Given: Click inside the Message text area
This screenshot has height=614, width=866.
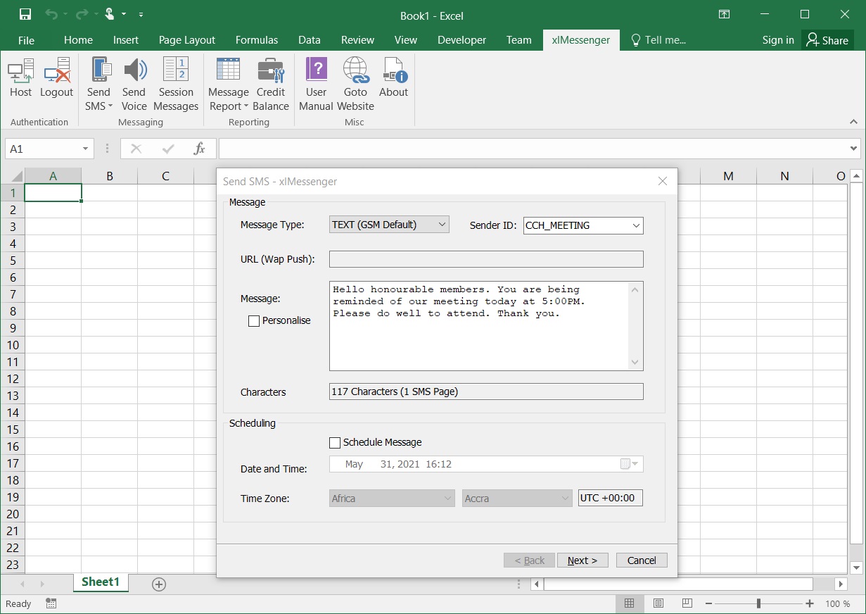Looking at the screenshot, I should (x=478, y=338).
